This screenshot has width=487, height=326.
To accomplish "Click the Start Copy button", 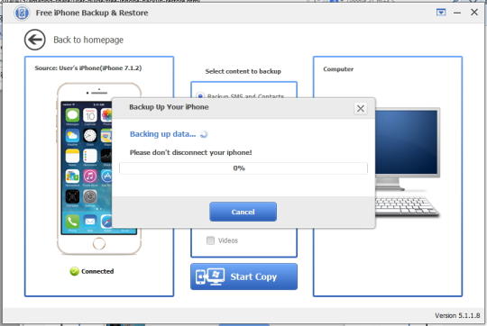I will click(243, 276).
